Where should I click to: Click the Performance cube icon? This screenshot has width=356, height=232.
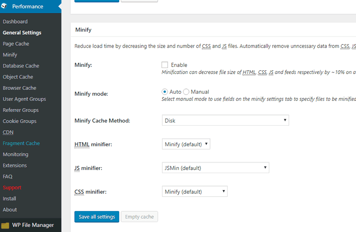(x=4, y=6)
